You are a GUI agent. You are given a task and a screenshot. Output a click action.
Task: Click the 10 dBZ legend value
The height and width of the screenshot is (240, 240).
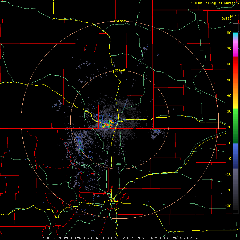[229, 143]
